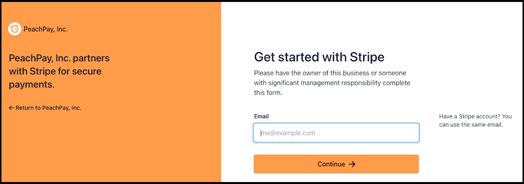Click the 'PeachPay, Inc.' brand name beside the logo
Viewport: 524px width, 184px height.
(46, 29)
